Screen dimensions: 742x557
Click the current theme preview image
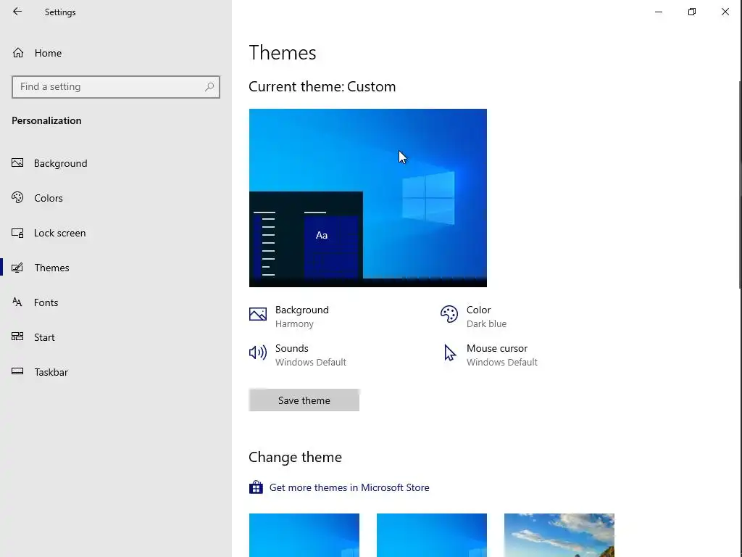pos(367,198)
